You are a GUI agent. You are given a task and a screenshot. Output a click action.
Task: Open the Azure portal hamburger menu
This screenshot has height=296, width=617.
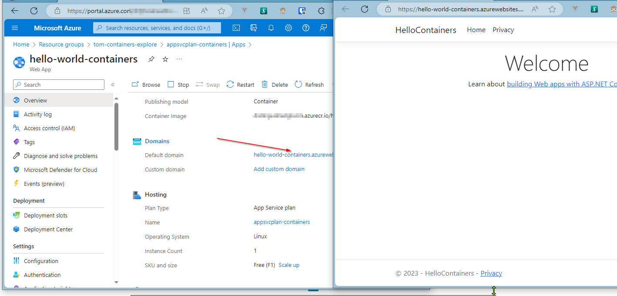point(15,27)
